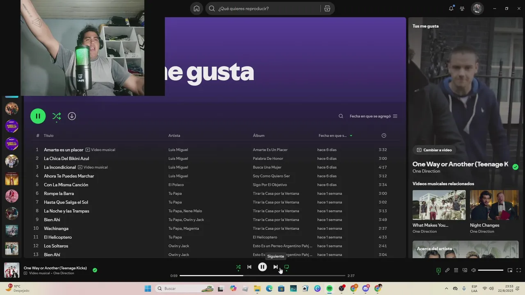Click the green liked checkmark in the now-playing bar
This screenshot has width=525, height=295.
(95, 270)
